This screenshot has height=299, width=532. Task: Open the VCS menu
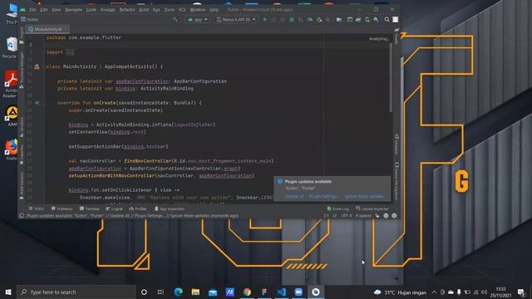[x=182, y=10]
